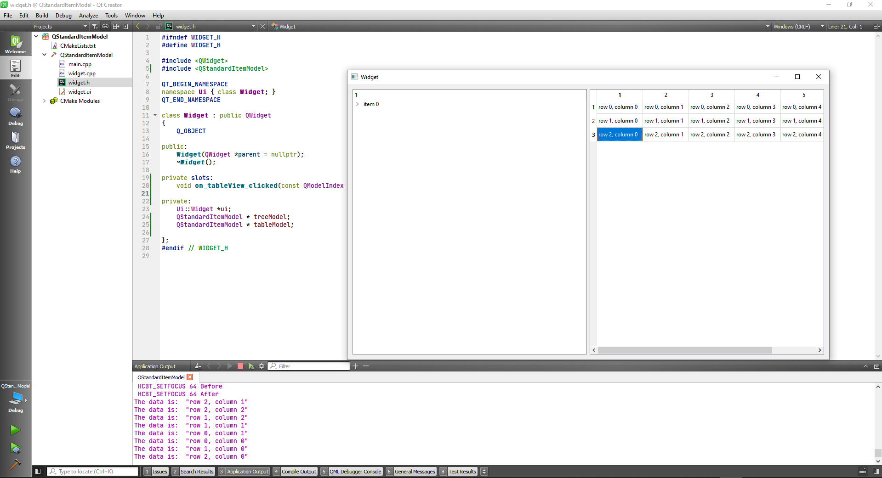
Task: Click the filter tree funnel icon
Action: pyautogui.click(x=94, y=26)
